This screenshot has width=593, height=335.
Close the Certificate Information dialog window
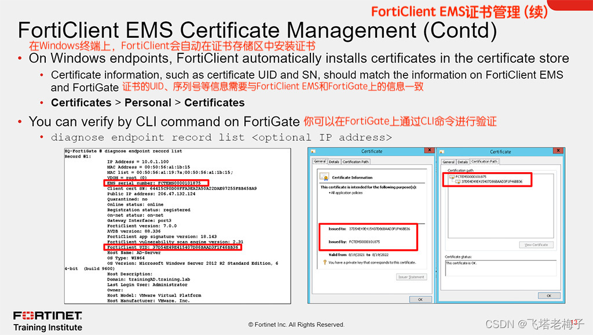(x=430, y=150)
